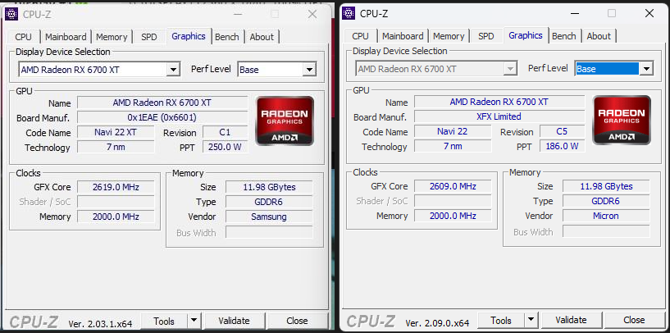Open Memory tab in right window
670x333 pixels.
click(449, 36)
